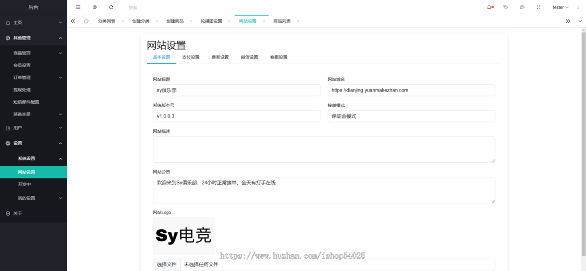This screenshot has width=586, height=271.
Task: Expand 商品管理 submenu
Action: point(33,53)
